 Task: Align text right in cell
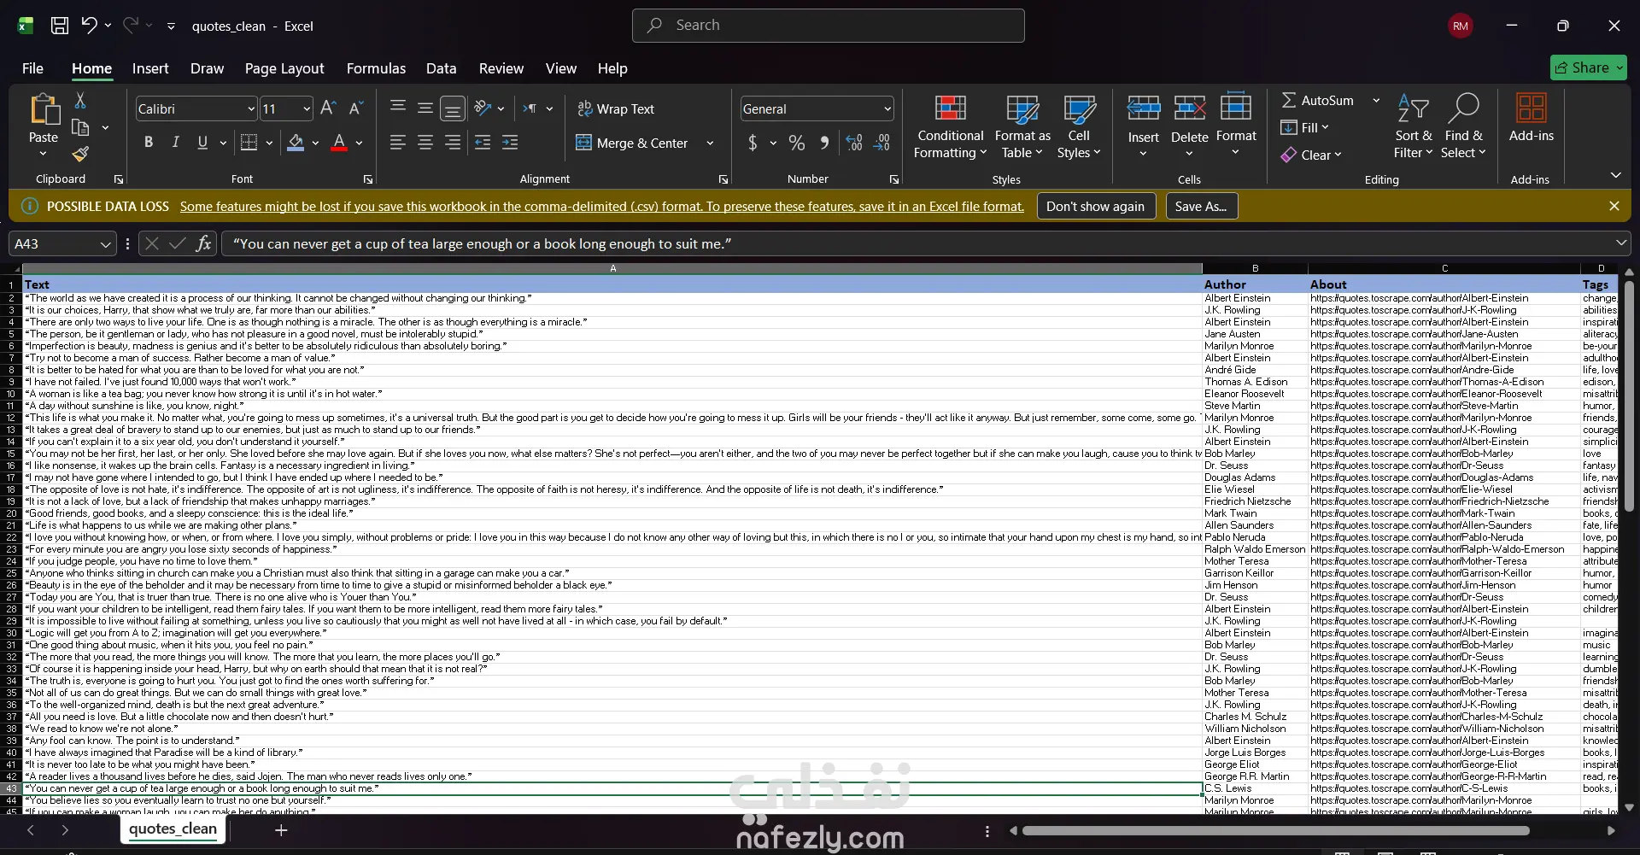click(453, 143)
